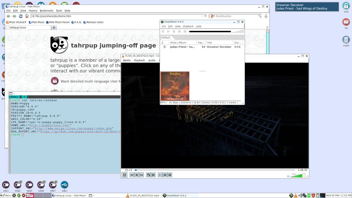Viewport: 352px width, 198px height.
Task: Pause playback in DeaDBeeF
Action: point(174,31)
